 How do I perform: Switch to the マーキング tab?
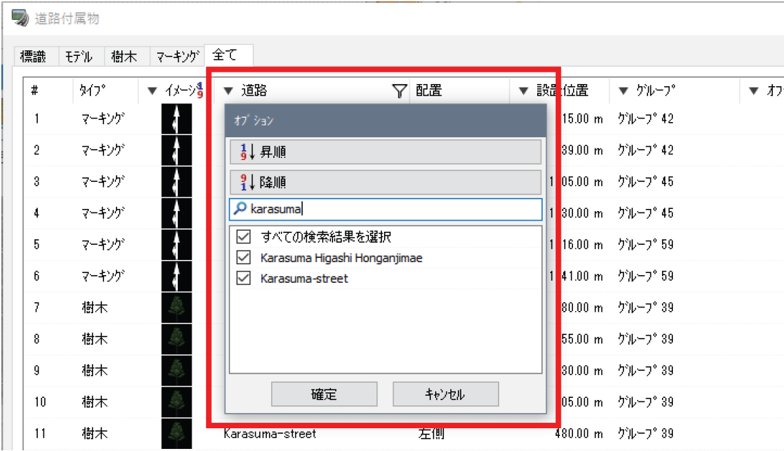[x=177, y=57]
